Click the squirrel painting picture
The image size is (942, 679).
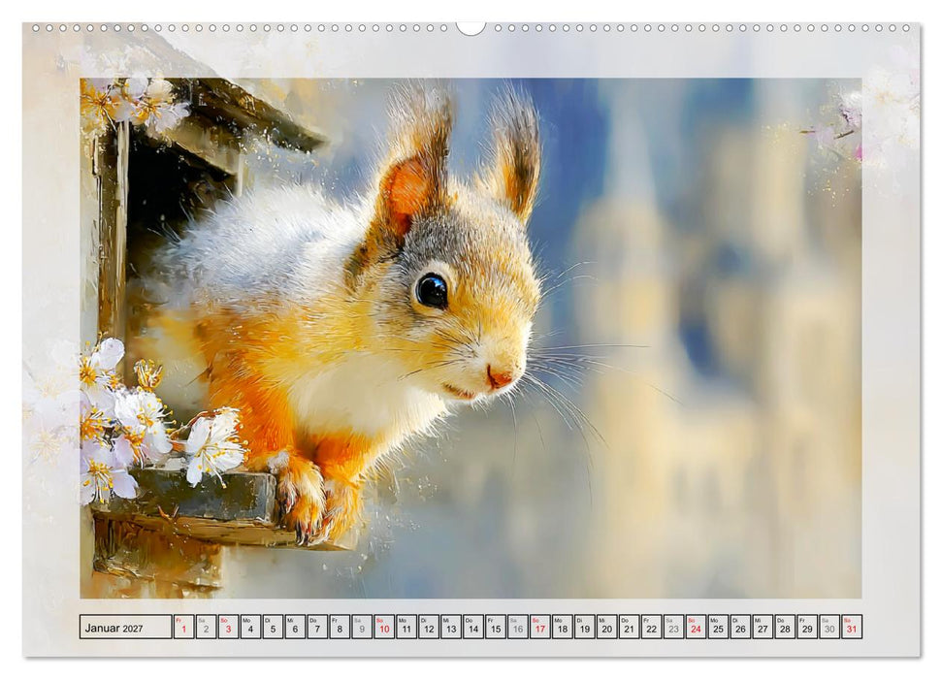[471, 338]
